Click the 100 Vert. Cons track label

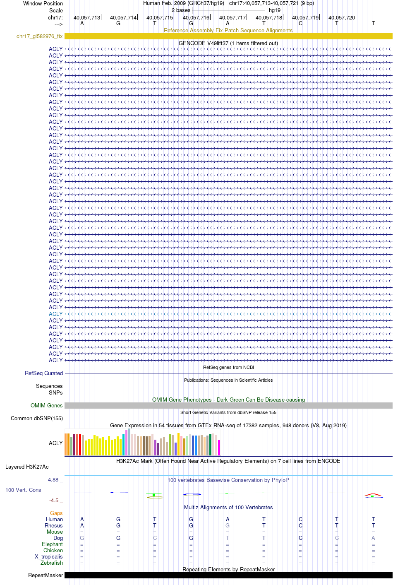tap(23, 490)
